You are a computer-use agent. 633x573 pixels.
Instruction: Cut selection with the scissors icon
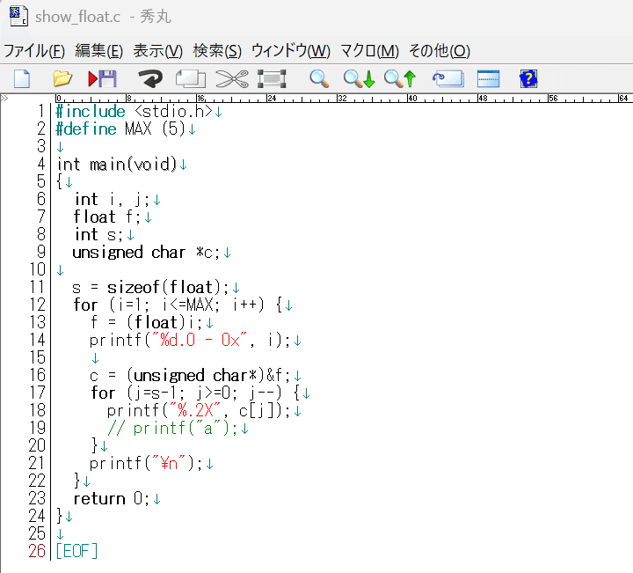[232, 78]
